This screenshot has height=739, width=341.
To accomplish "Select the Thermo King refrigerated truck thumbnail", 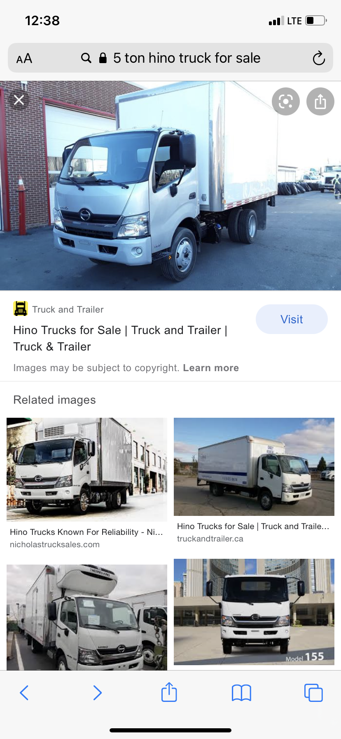I will [x=87, y=617].
